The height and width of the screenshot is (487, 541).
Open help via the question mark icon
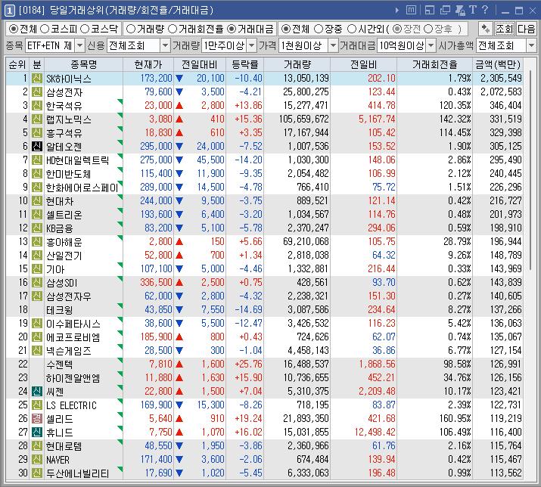coord(485,10)
